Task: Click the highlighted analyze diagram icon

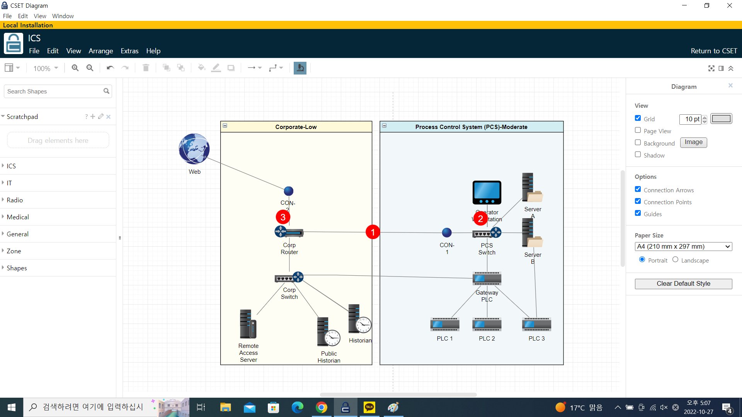Action: (300, 68)
